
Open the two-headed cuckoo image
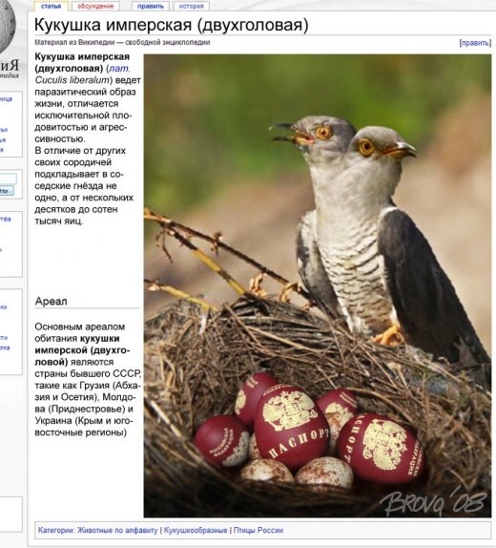[318, 285]
